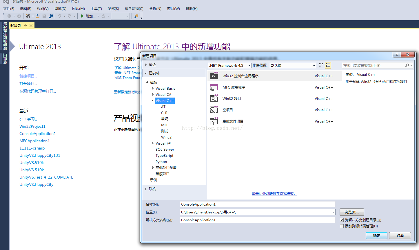Image resolution: width=419 pixels, height=250 pixels.
Task: Select the Win32 tree item
Action: coord(166,137)
